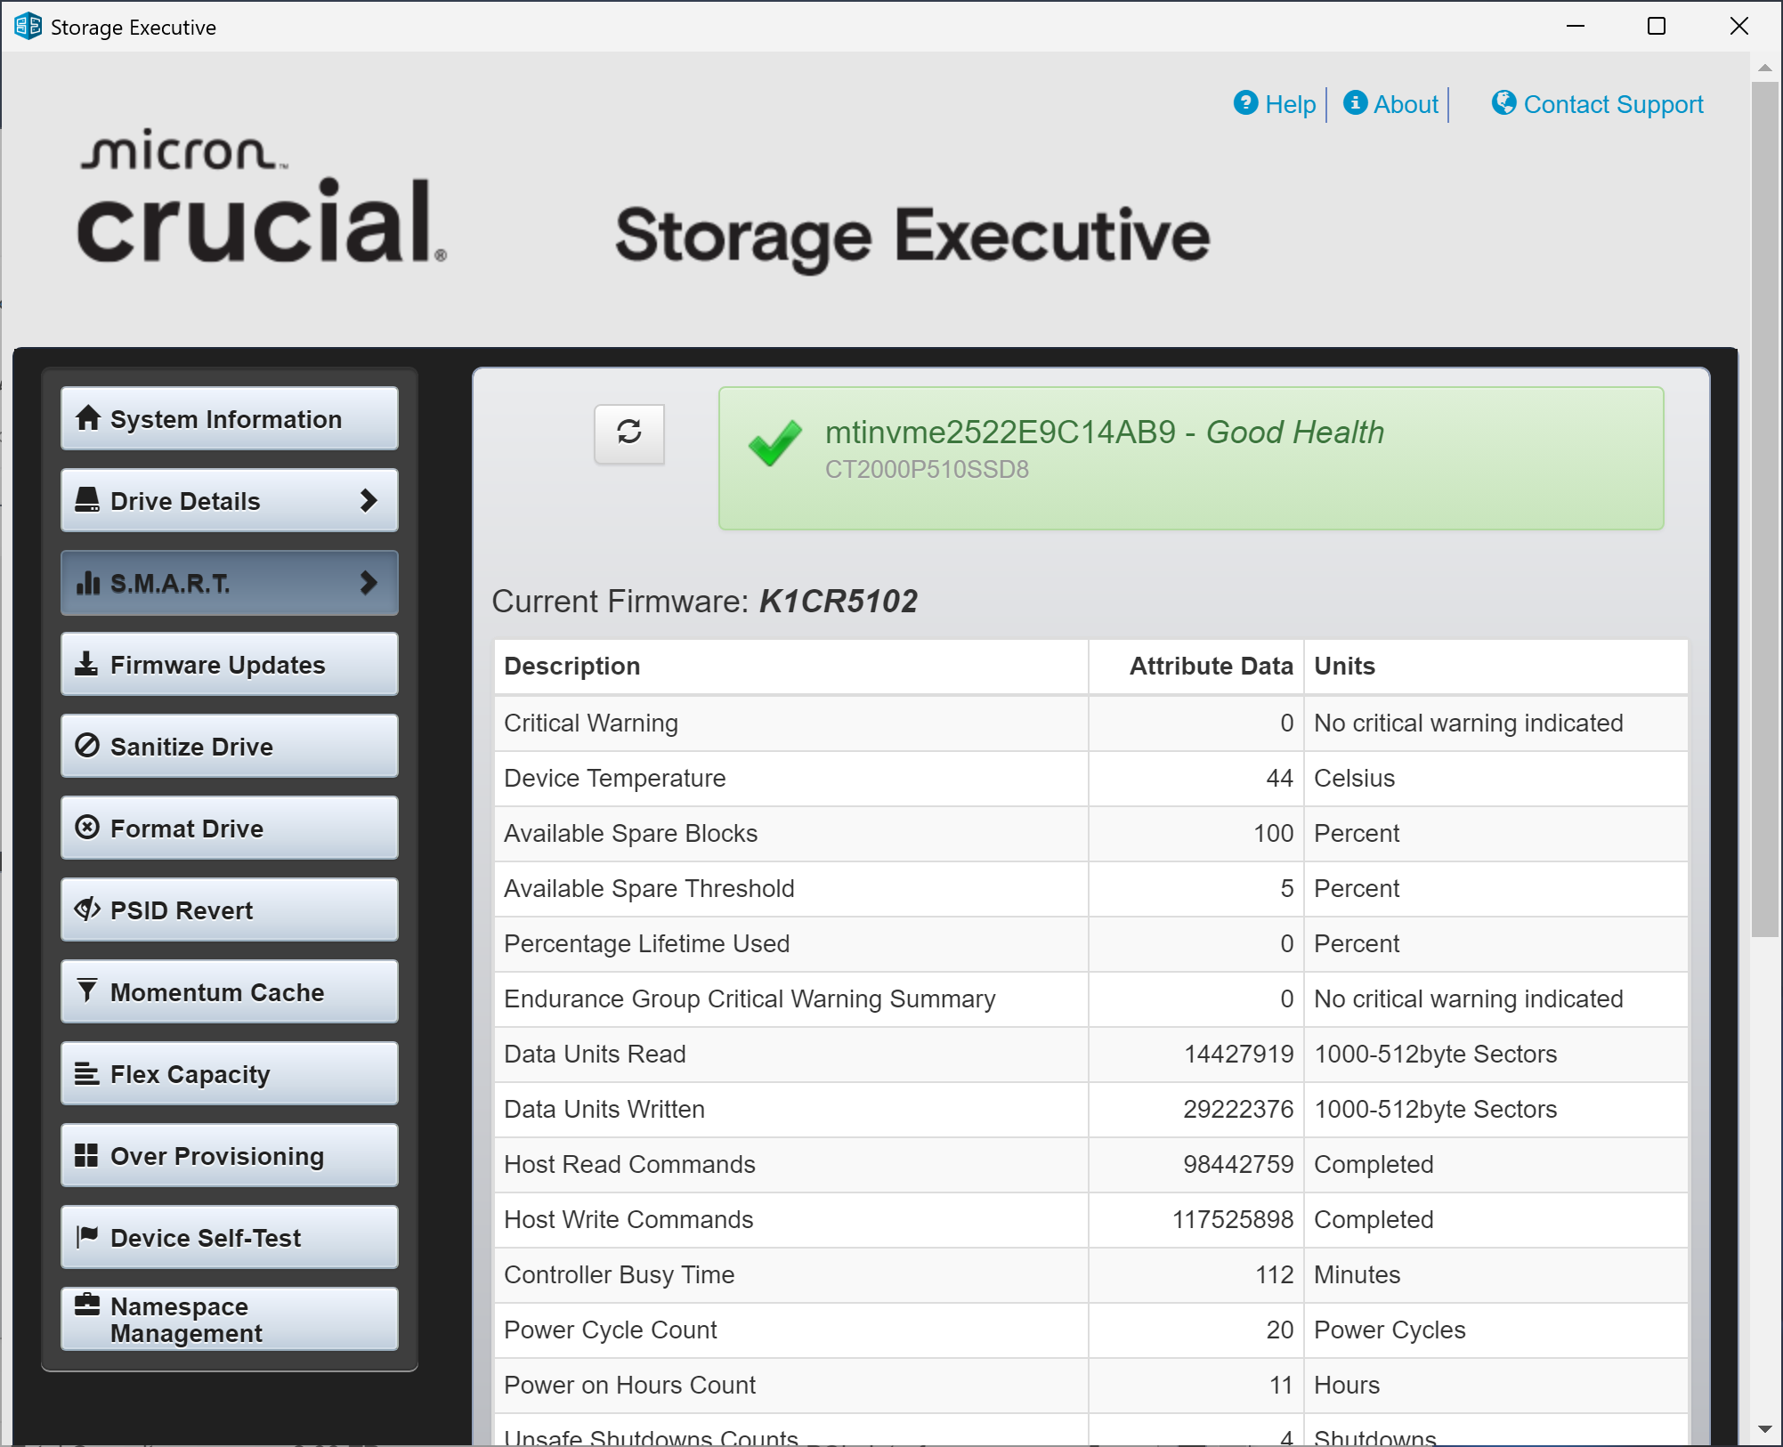1783x1447 pixels.
Task: Click the Contact Support link
Action: point(1612,105)
